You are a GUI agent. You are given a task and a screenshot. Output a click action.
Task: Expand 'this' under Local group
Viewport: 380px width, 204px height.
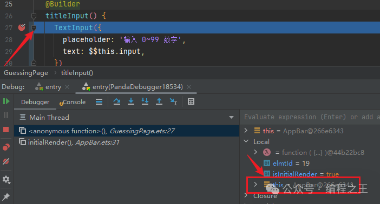255,185
